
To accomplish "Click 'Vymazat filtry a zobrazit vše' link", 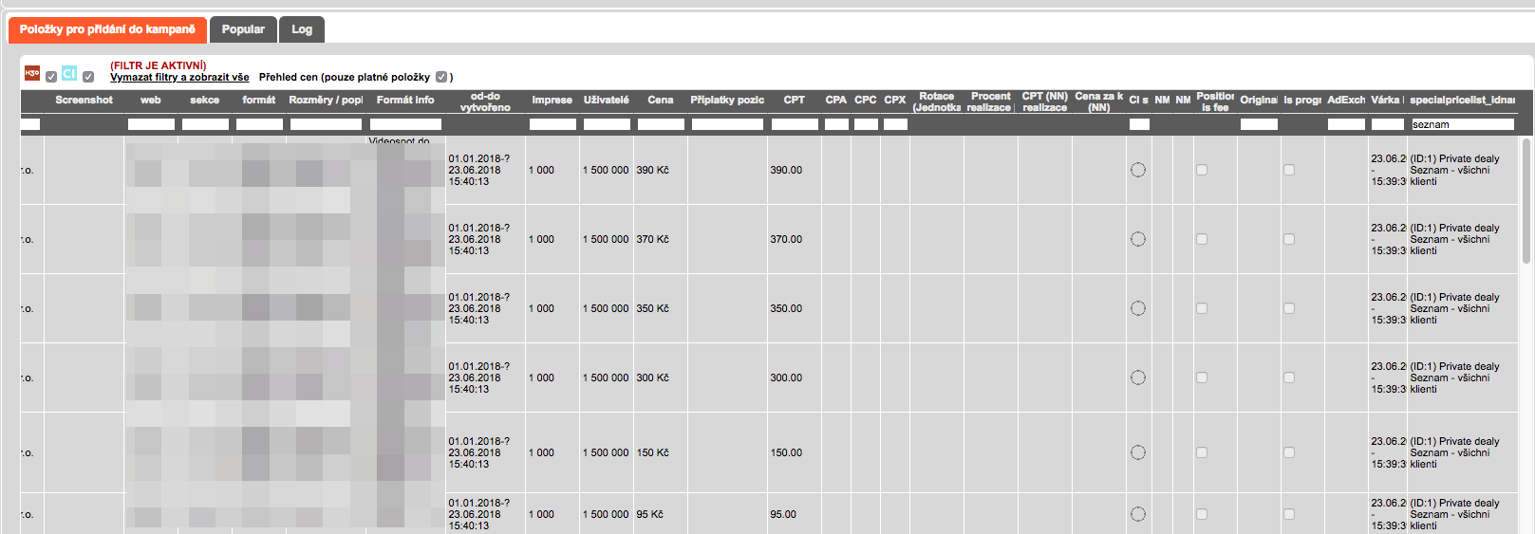I will click(x=179, y=77).
